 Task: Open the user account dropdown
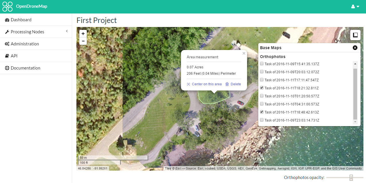355,7
